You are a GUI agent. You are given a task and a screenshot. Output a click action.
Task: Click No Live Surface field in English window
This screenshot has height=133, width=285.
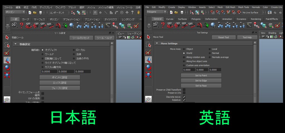(x=252, y=12)
